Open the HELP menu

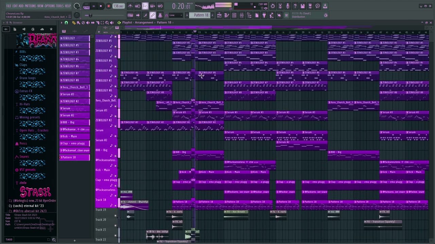coord(68,6)
